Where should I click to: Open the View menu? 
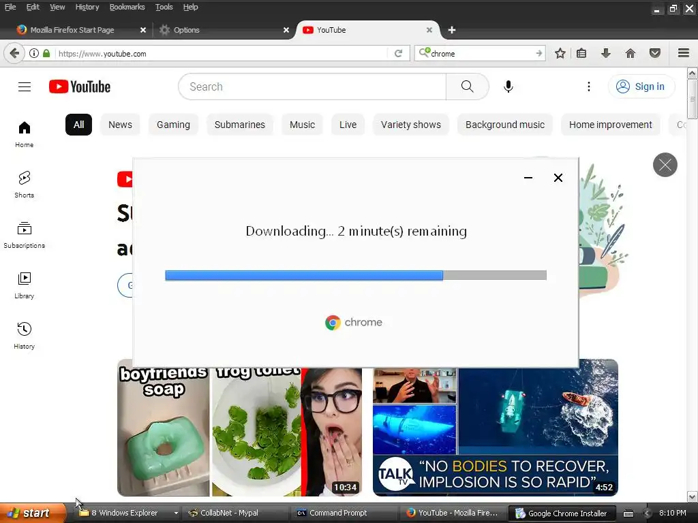click(57, 7)
